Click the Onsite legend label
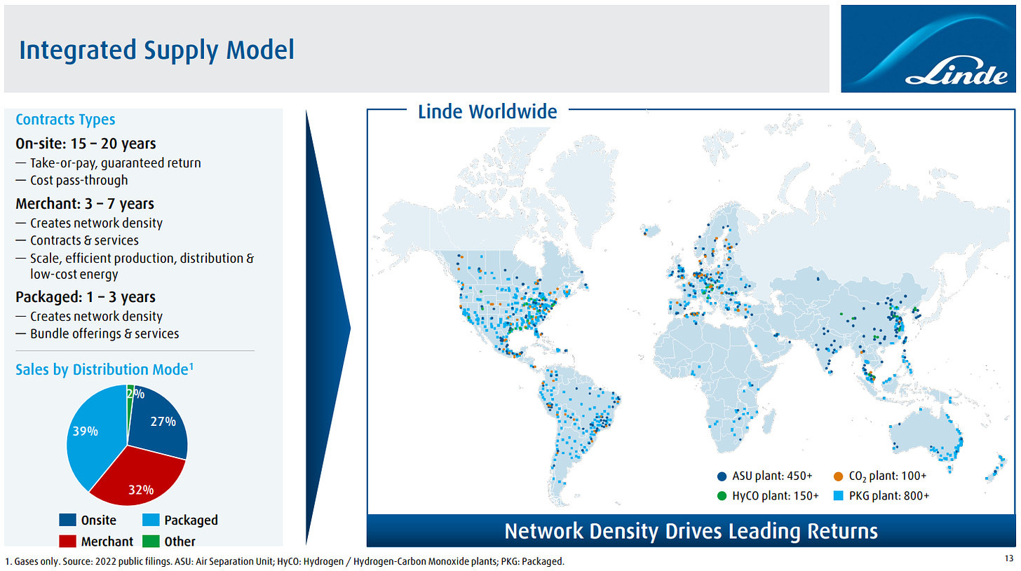Viewport: 1021px width, 571px height. tap(99, 520)
